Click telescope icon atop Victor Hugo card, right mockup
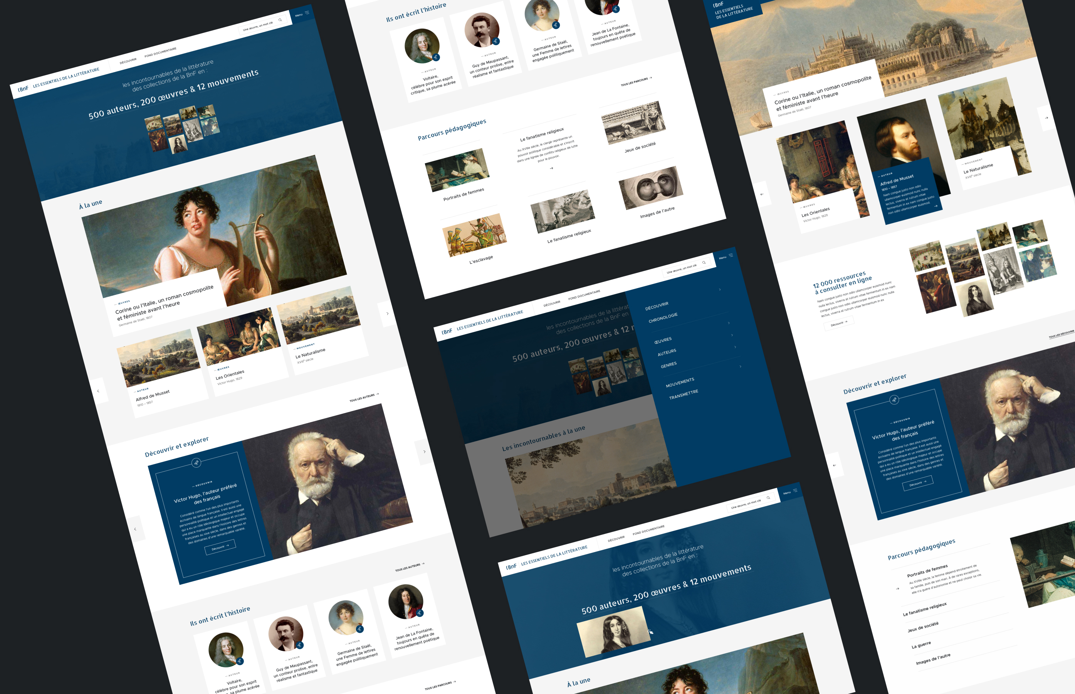Image resolution: width=1075 pixels, height=694 pixels. pyautogui.click(x=894, y=400)
